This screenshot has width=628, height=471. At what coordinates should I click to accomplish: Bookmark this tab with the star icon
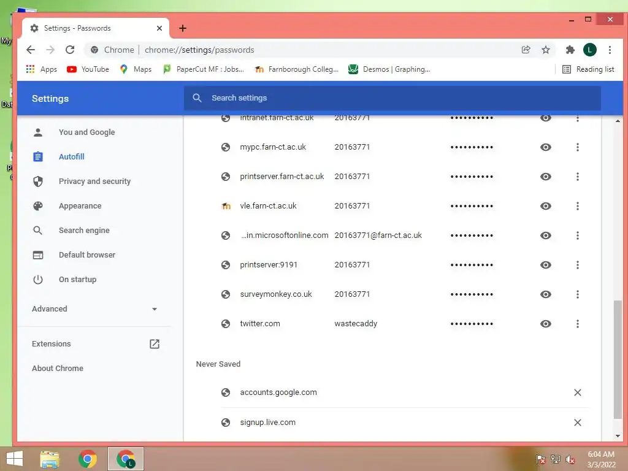545,50
